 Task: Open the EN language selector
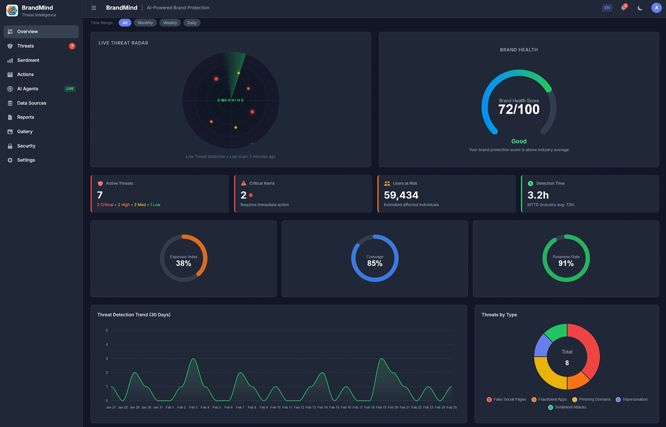point(607,8)
